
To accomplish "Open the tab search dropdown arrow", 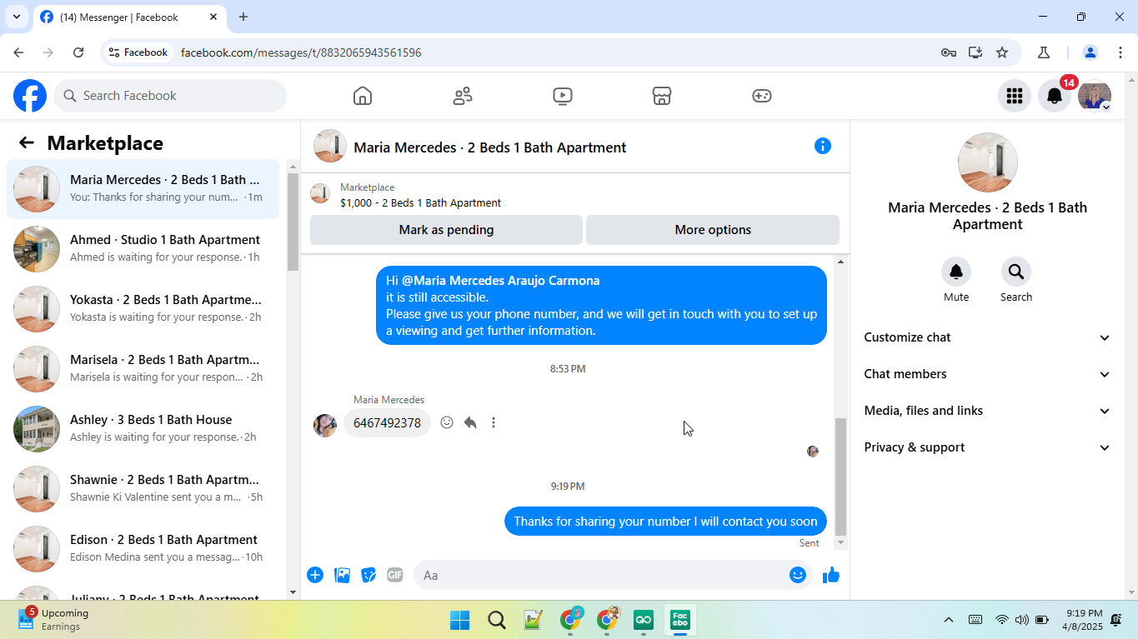I will pos(16,17).
